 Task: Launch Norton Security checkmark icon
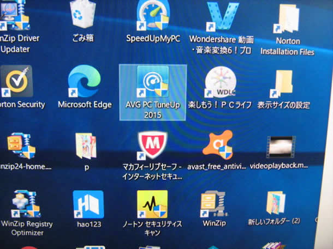coord(16,81)
